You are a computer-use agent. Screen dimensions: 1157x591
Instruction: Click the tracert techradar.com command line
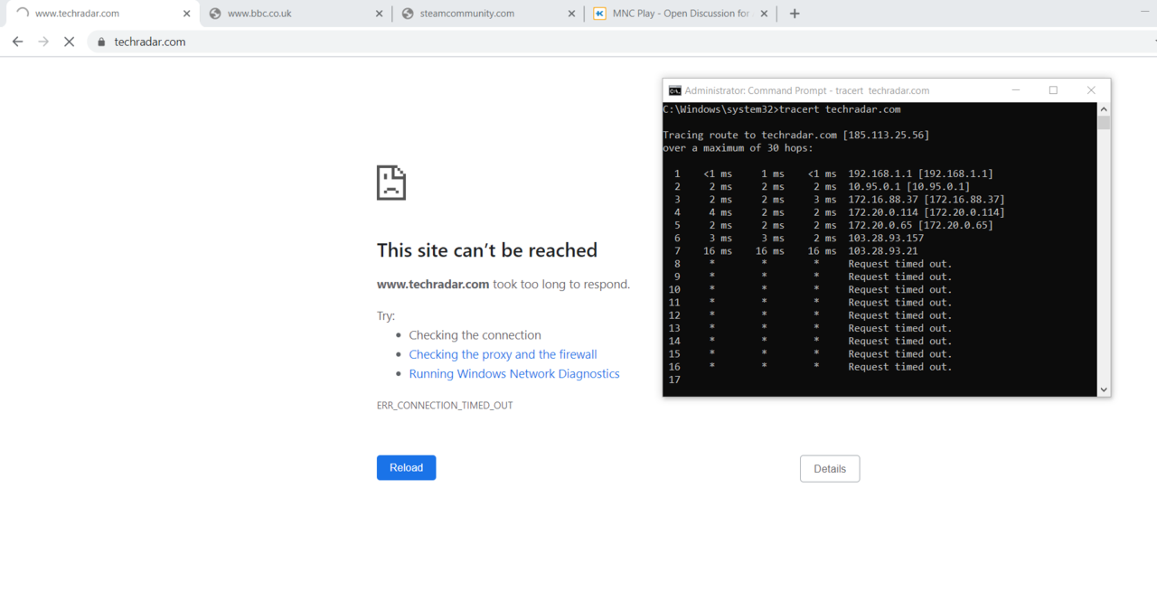click(782, 109)
